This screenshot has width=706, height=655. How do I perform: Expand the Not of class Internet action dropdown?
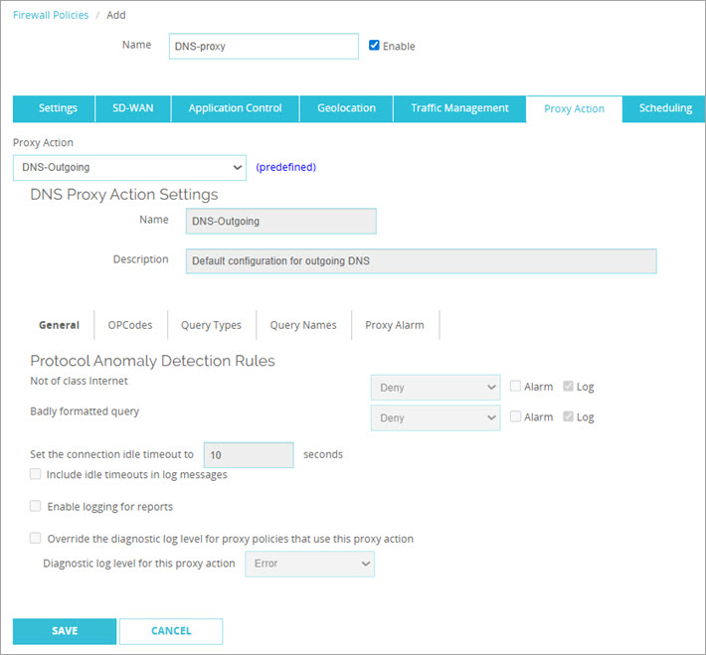click(x=436, y=388)
